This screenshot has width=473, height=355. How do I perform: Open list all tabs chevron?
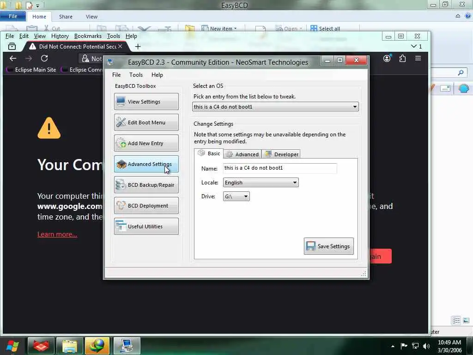[413, 46]
